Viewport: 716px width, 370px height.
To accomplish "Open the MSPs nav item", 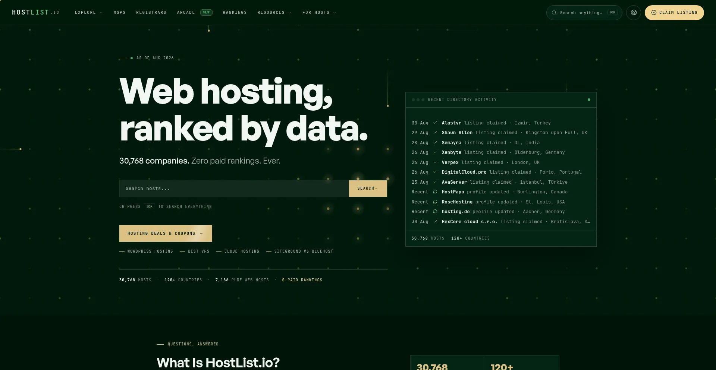I will coord(119,13).
